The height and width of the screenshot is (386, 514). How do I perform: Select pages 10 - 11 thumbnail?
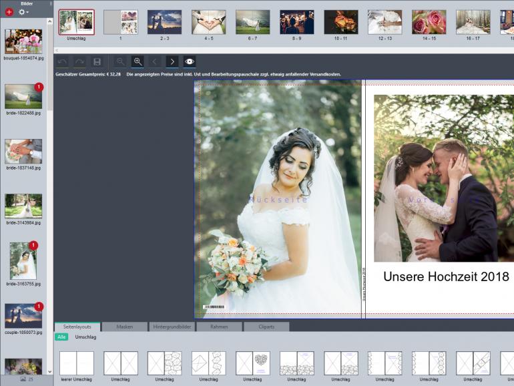tap(341, 22)
